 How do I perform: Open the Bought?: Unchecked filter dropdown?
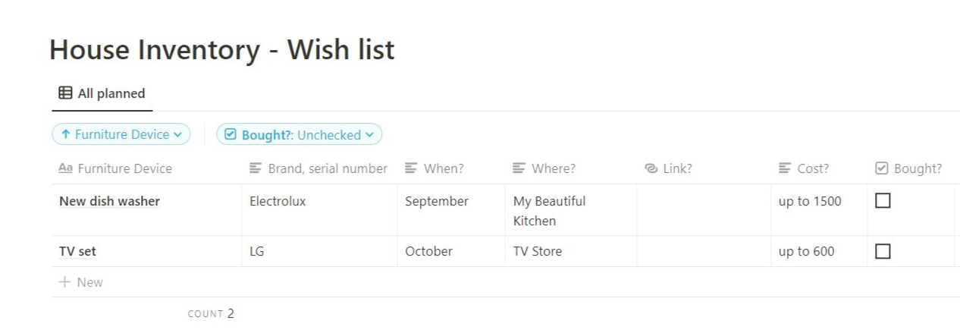pyautogui.click(x=300, y=134)
